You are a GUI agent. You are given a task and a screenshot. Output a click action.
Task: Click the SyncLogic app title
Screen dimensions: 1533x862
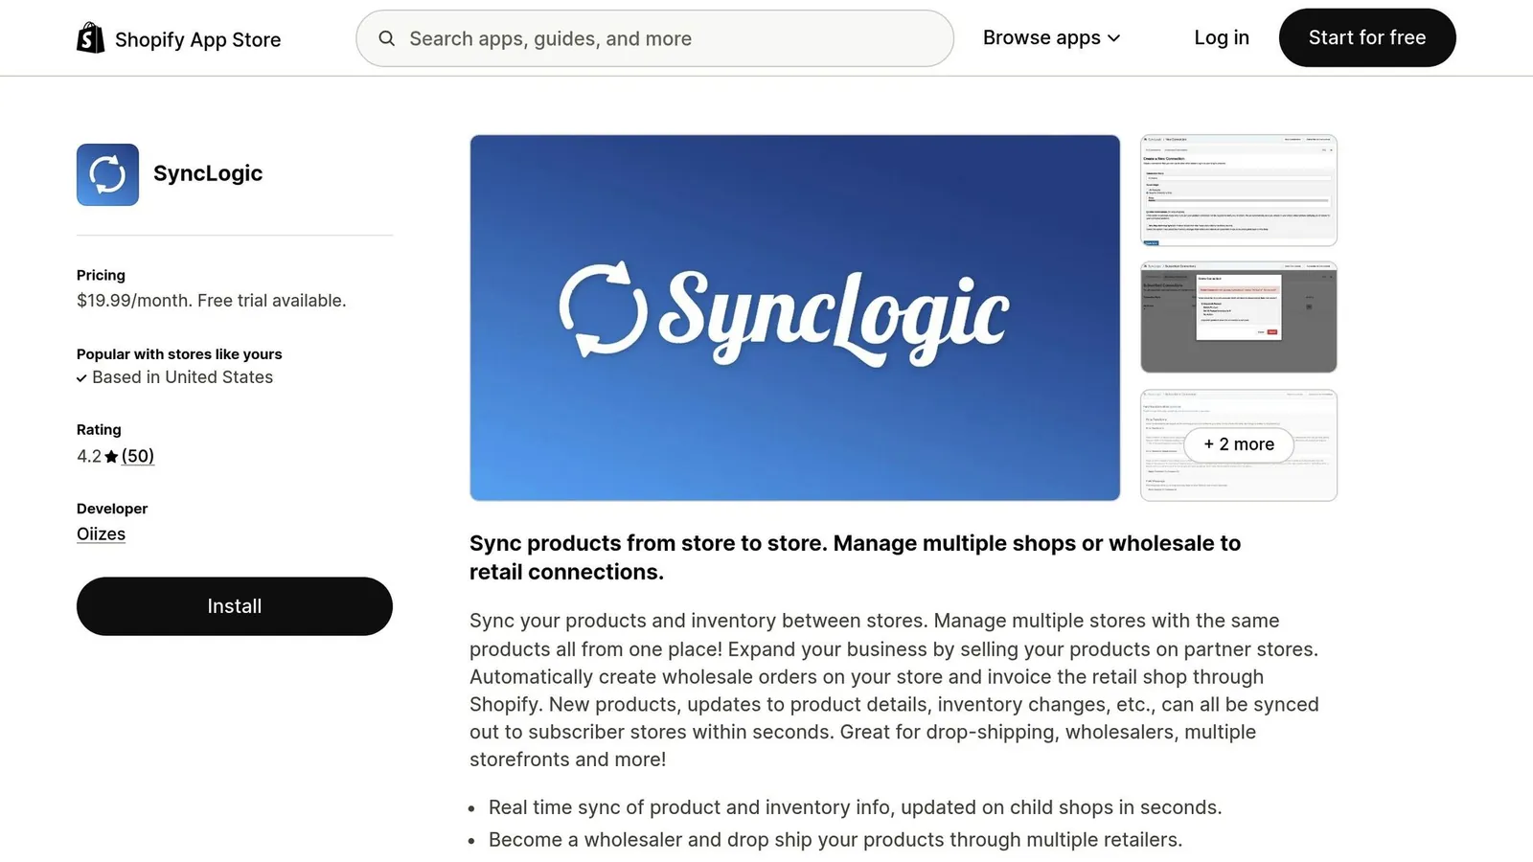(x=208, y=173)
